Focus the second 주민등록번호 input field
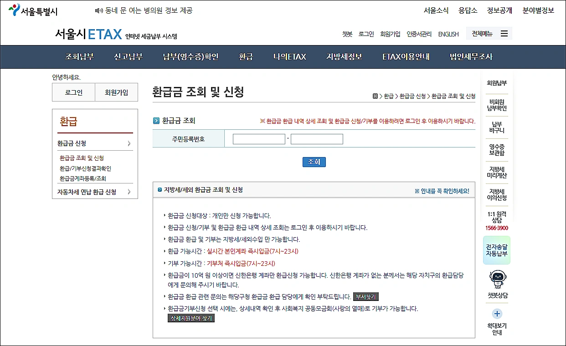566x346 pixels. [317, 139]
